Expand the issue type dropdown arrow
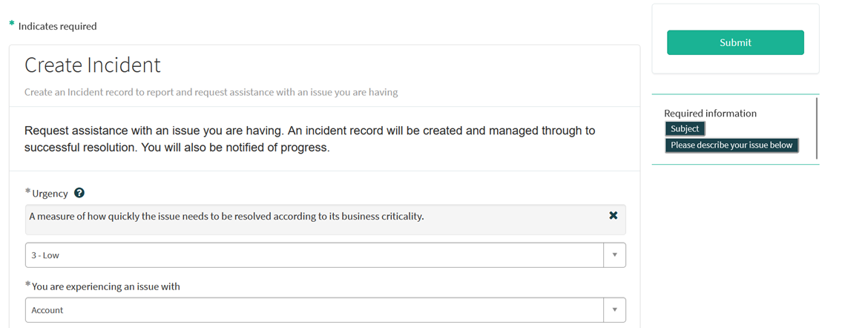The height and width of the screenshot is (328, 865). (x=614, y=310)
